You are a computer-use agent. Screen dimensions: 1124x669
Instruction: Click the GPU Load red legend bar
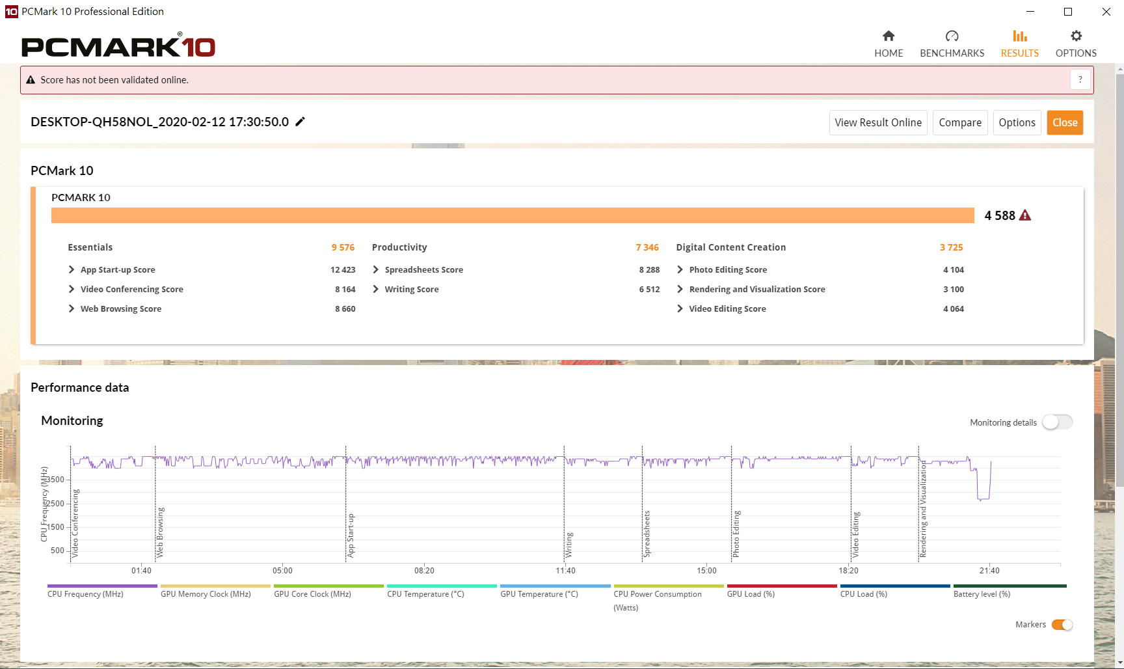click(781, 586)
